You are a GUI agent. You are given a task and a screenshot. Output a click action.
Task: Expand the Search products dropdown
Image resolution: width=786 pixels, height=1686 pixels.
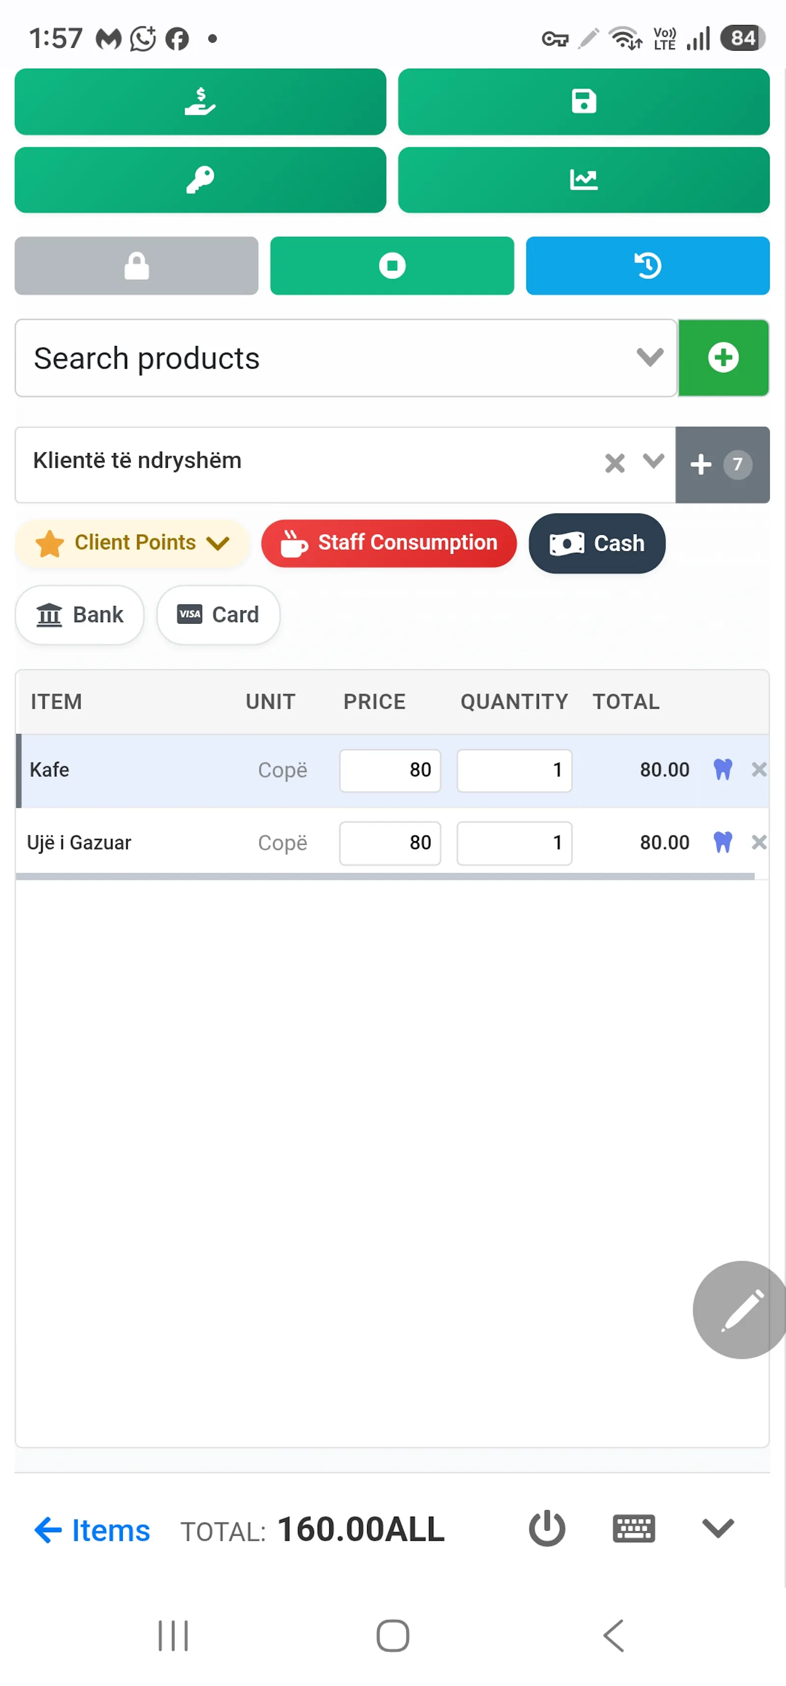pos(650,357)
